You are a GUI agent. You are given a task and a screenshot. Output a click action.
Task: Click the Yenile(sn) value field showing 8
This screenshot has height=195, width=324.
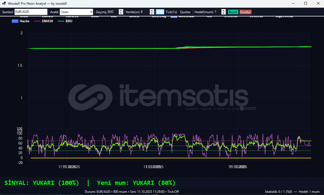[145, 12]
